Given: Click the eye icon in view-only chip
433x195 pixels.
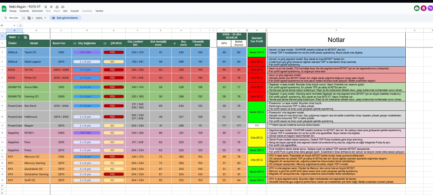Looking at the screenshot, I should coord(54,18).
